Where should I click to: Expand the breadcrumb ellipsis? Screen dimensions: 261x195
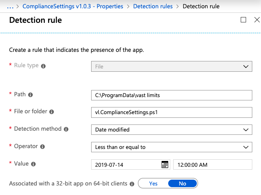[x=10, y=7]
